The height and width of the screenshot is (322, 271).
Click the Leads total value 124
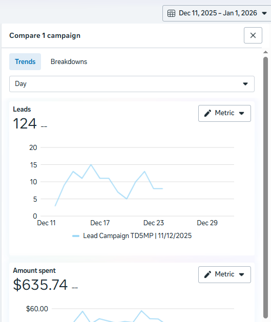(25, 123)
